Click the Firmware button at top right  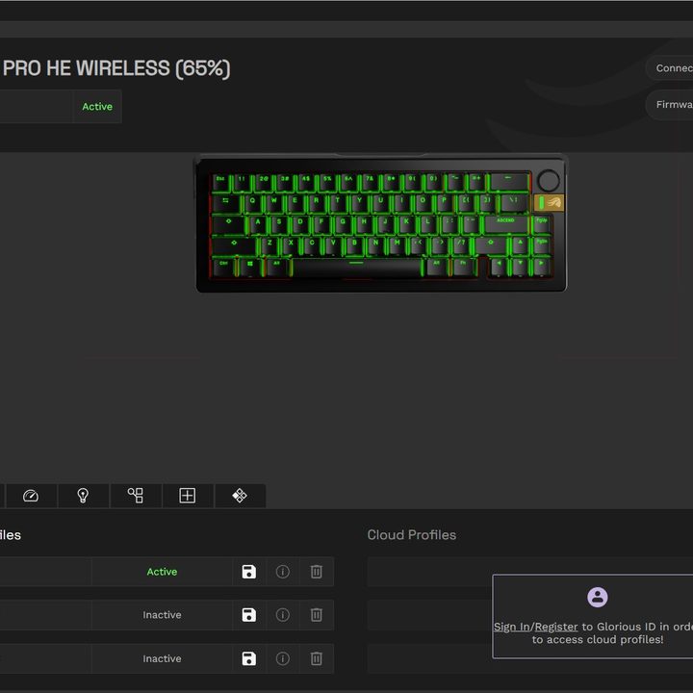(671, 105)
